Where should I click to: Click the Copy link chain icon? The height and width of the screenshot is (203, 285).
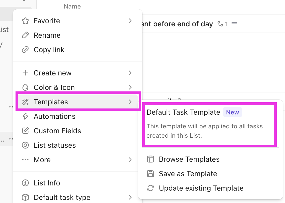point(25,50)
